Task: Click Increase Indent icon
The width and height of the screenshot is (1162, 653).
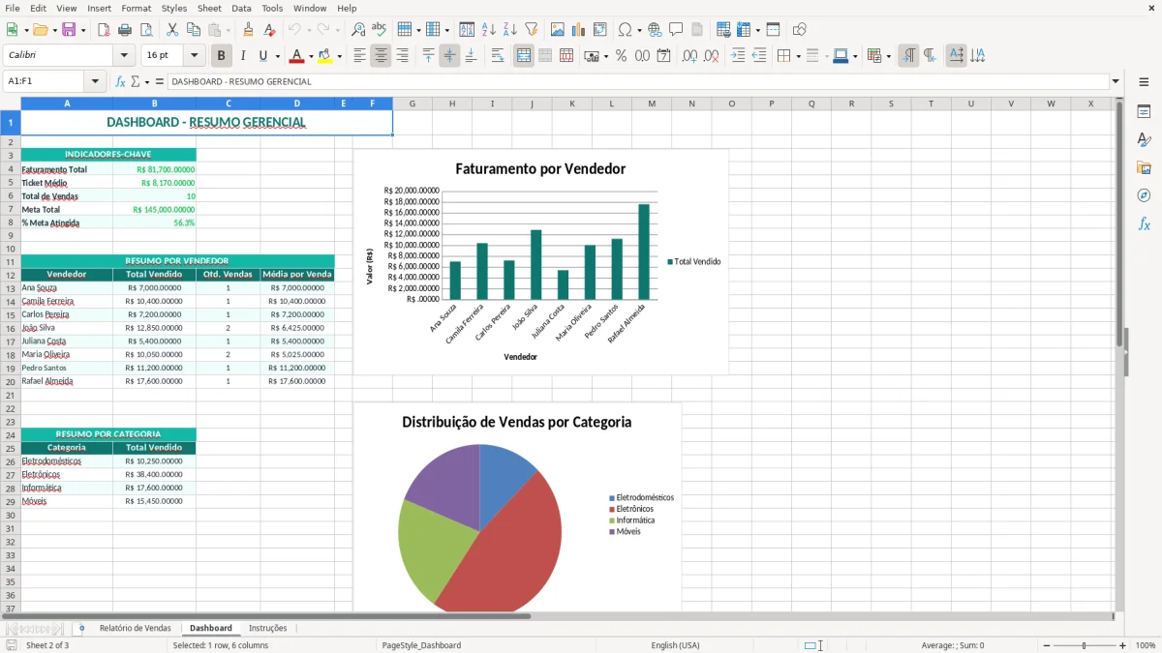Action: (738, 56)
